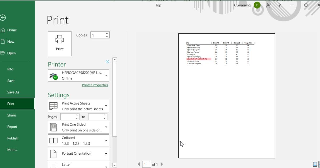Click the Pages from input field
This screenshot has width=320, height=168.
[68, 117]
